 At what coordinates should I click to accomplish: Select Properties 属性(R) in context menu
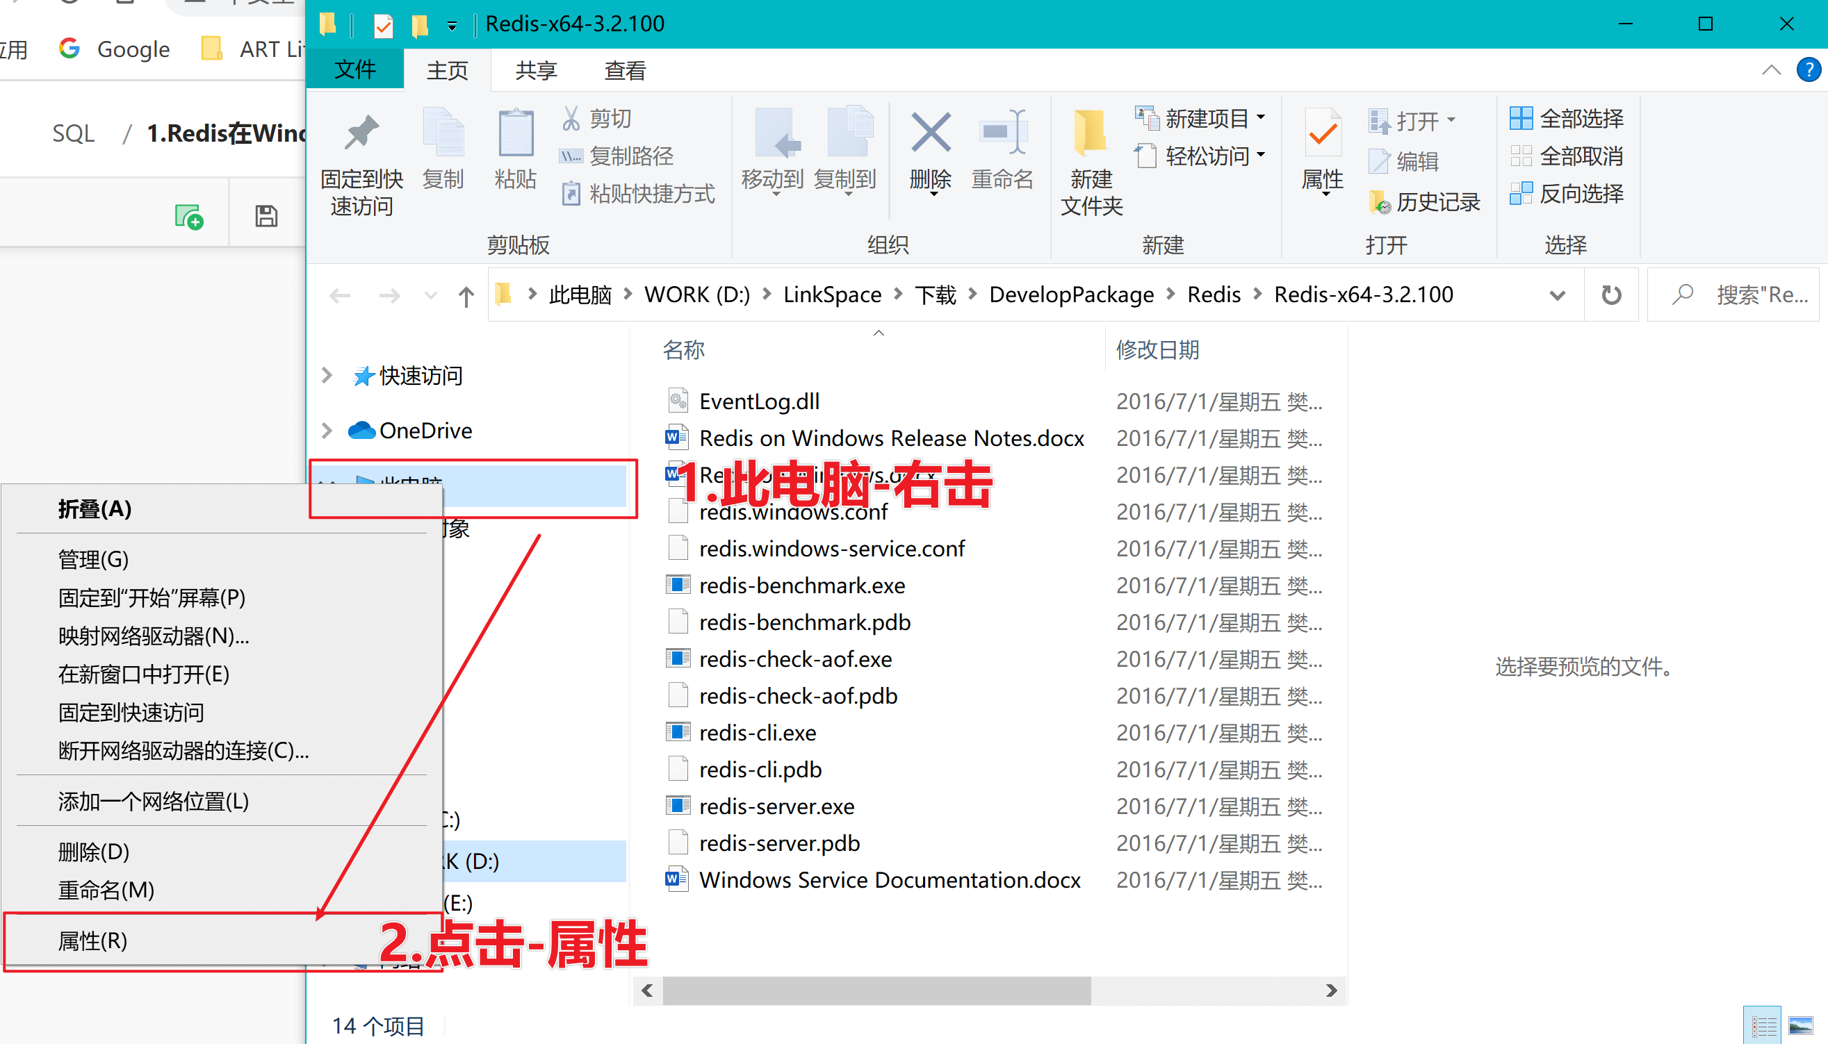pos(93,941)
